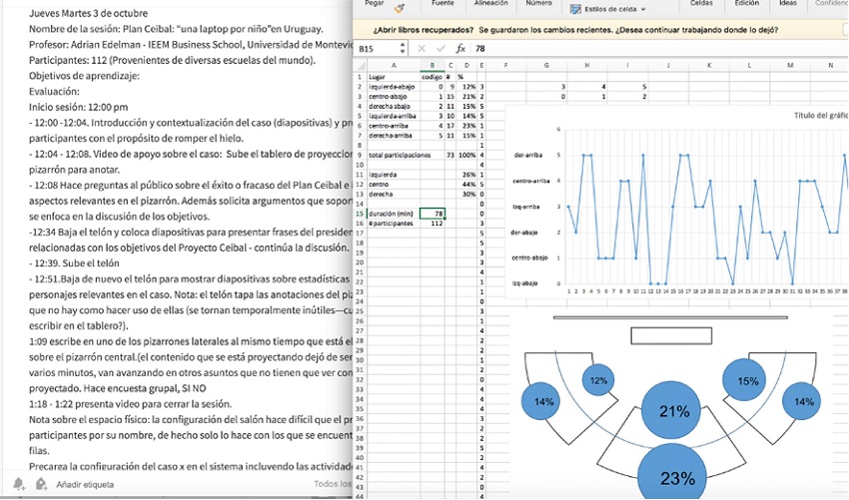Select the rectangle shape above the seating diagram
The width and height of the screenshot is (849, 500).
coord(671,335)
